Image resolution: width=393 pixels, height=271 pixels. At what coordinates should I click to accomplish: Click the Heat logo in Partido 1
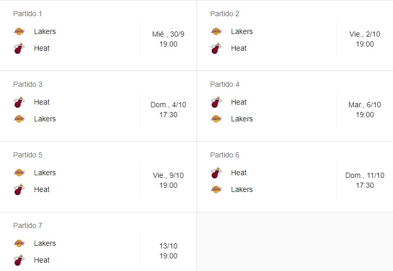click(19, 49)
